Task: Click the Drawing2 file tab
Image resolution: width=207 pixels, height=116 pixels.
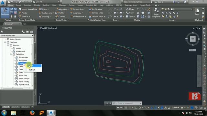Action: (9, 24)
